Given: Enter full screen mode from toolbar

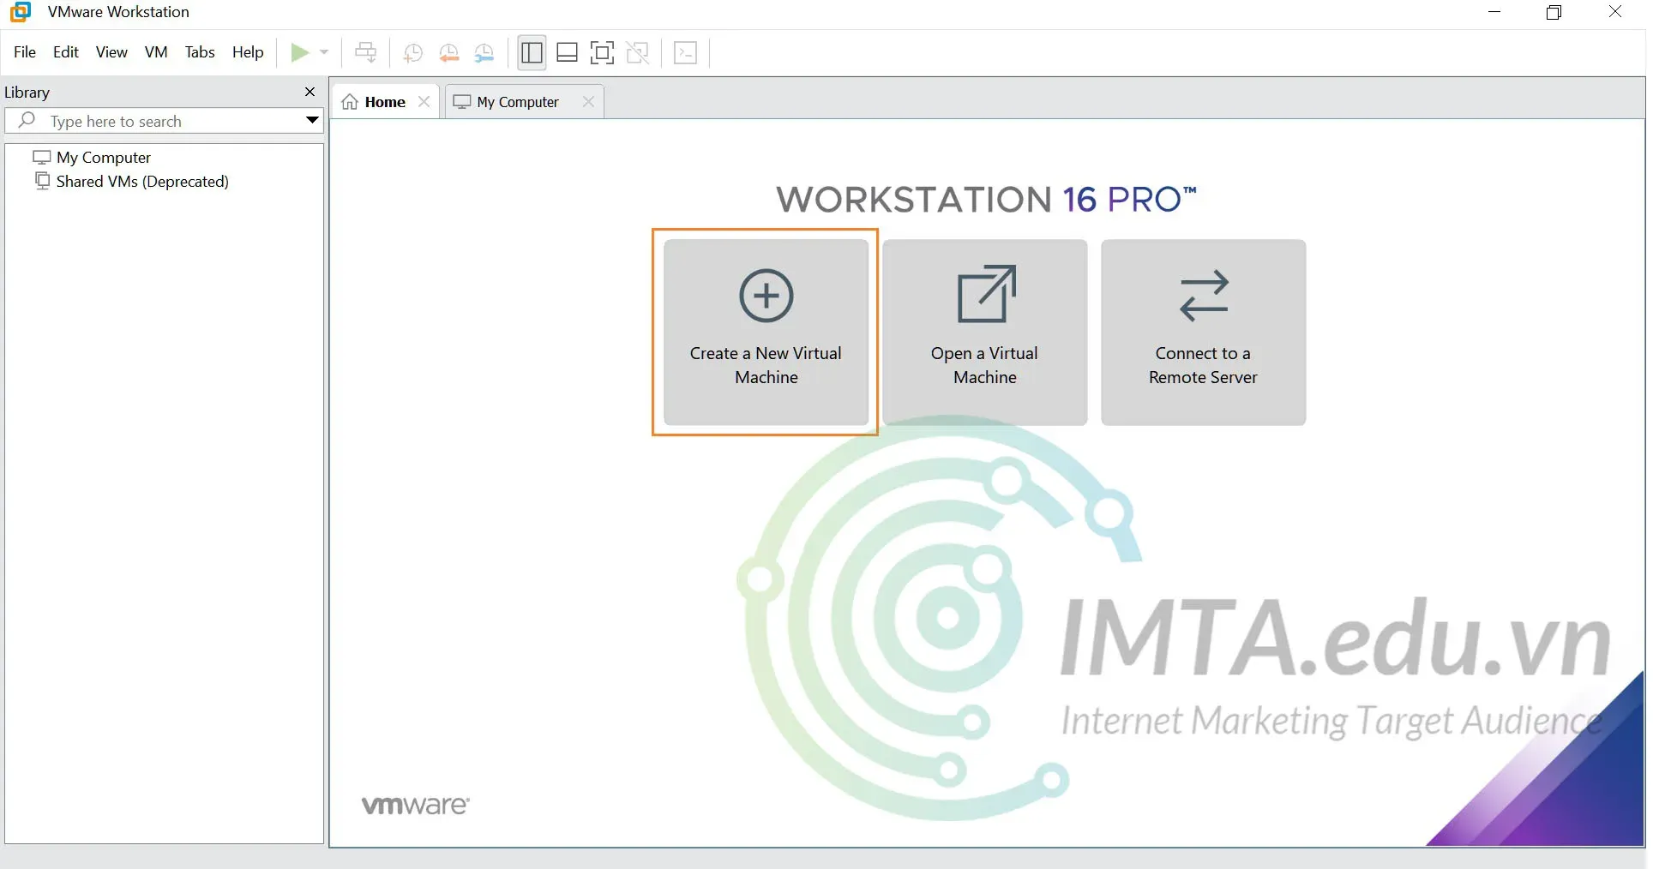Looking at the screenshot, I should click(x=602, y=53).
